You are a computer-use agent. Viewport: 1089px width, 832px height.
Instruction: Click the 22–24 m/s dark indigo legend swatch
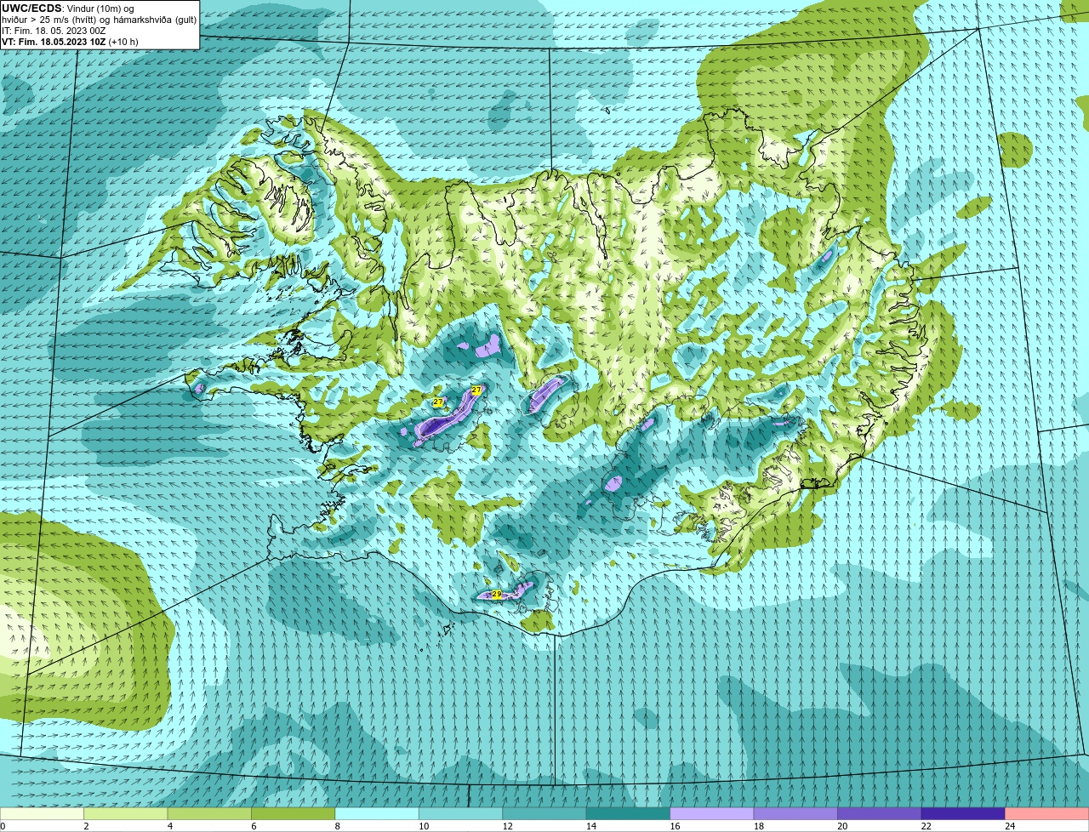pos(963,814)
